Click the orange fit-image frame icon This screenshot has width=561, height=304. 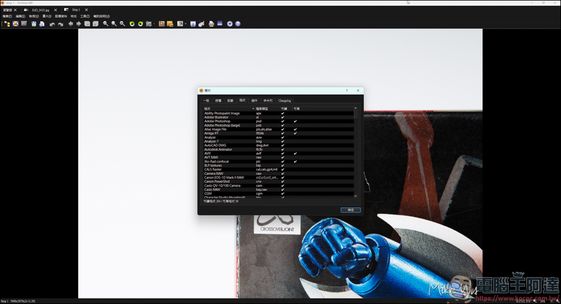162,24
